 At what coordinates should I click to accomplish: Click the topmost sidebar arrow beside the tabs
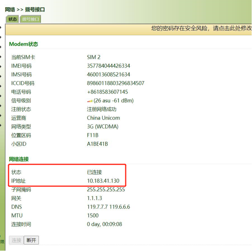tap(1, 27)
